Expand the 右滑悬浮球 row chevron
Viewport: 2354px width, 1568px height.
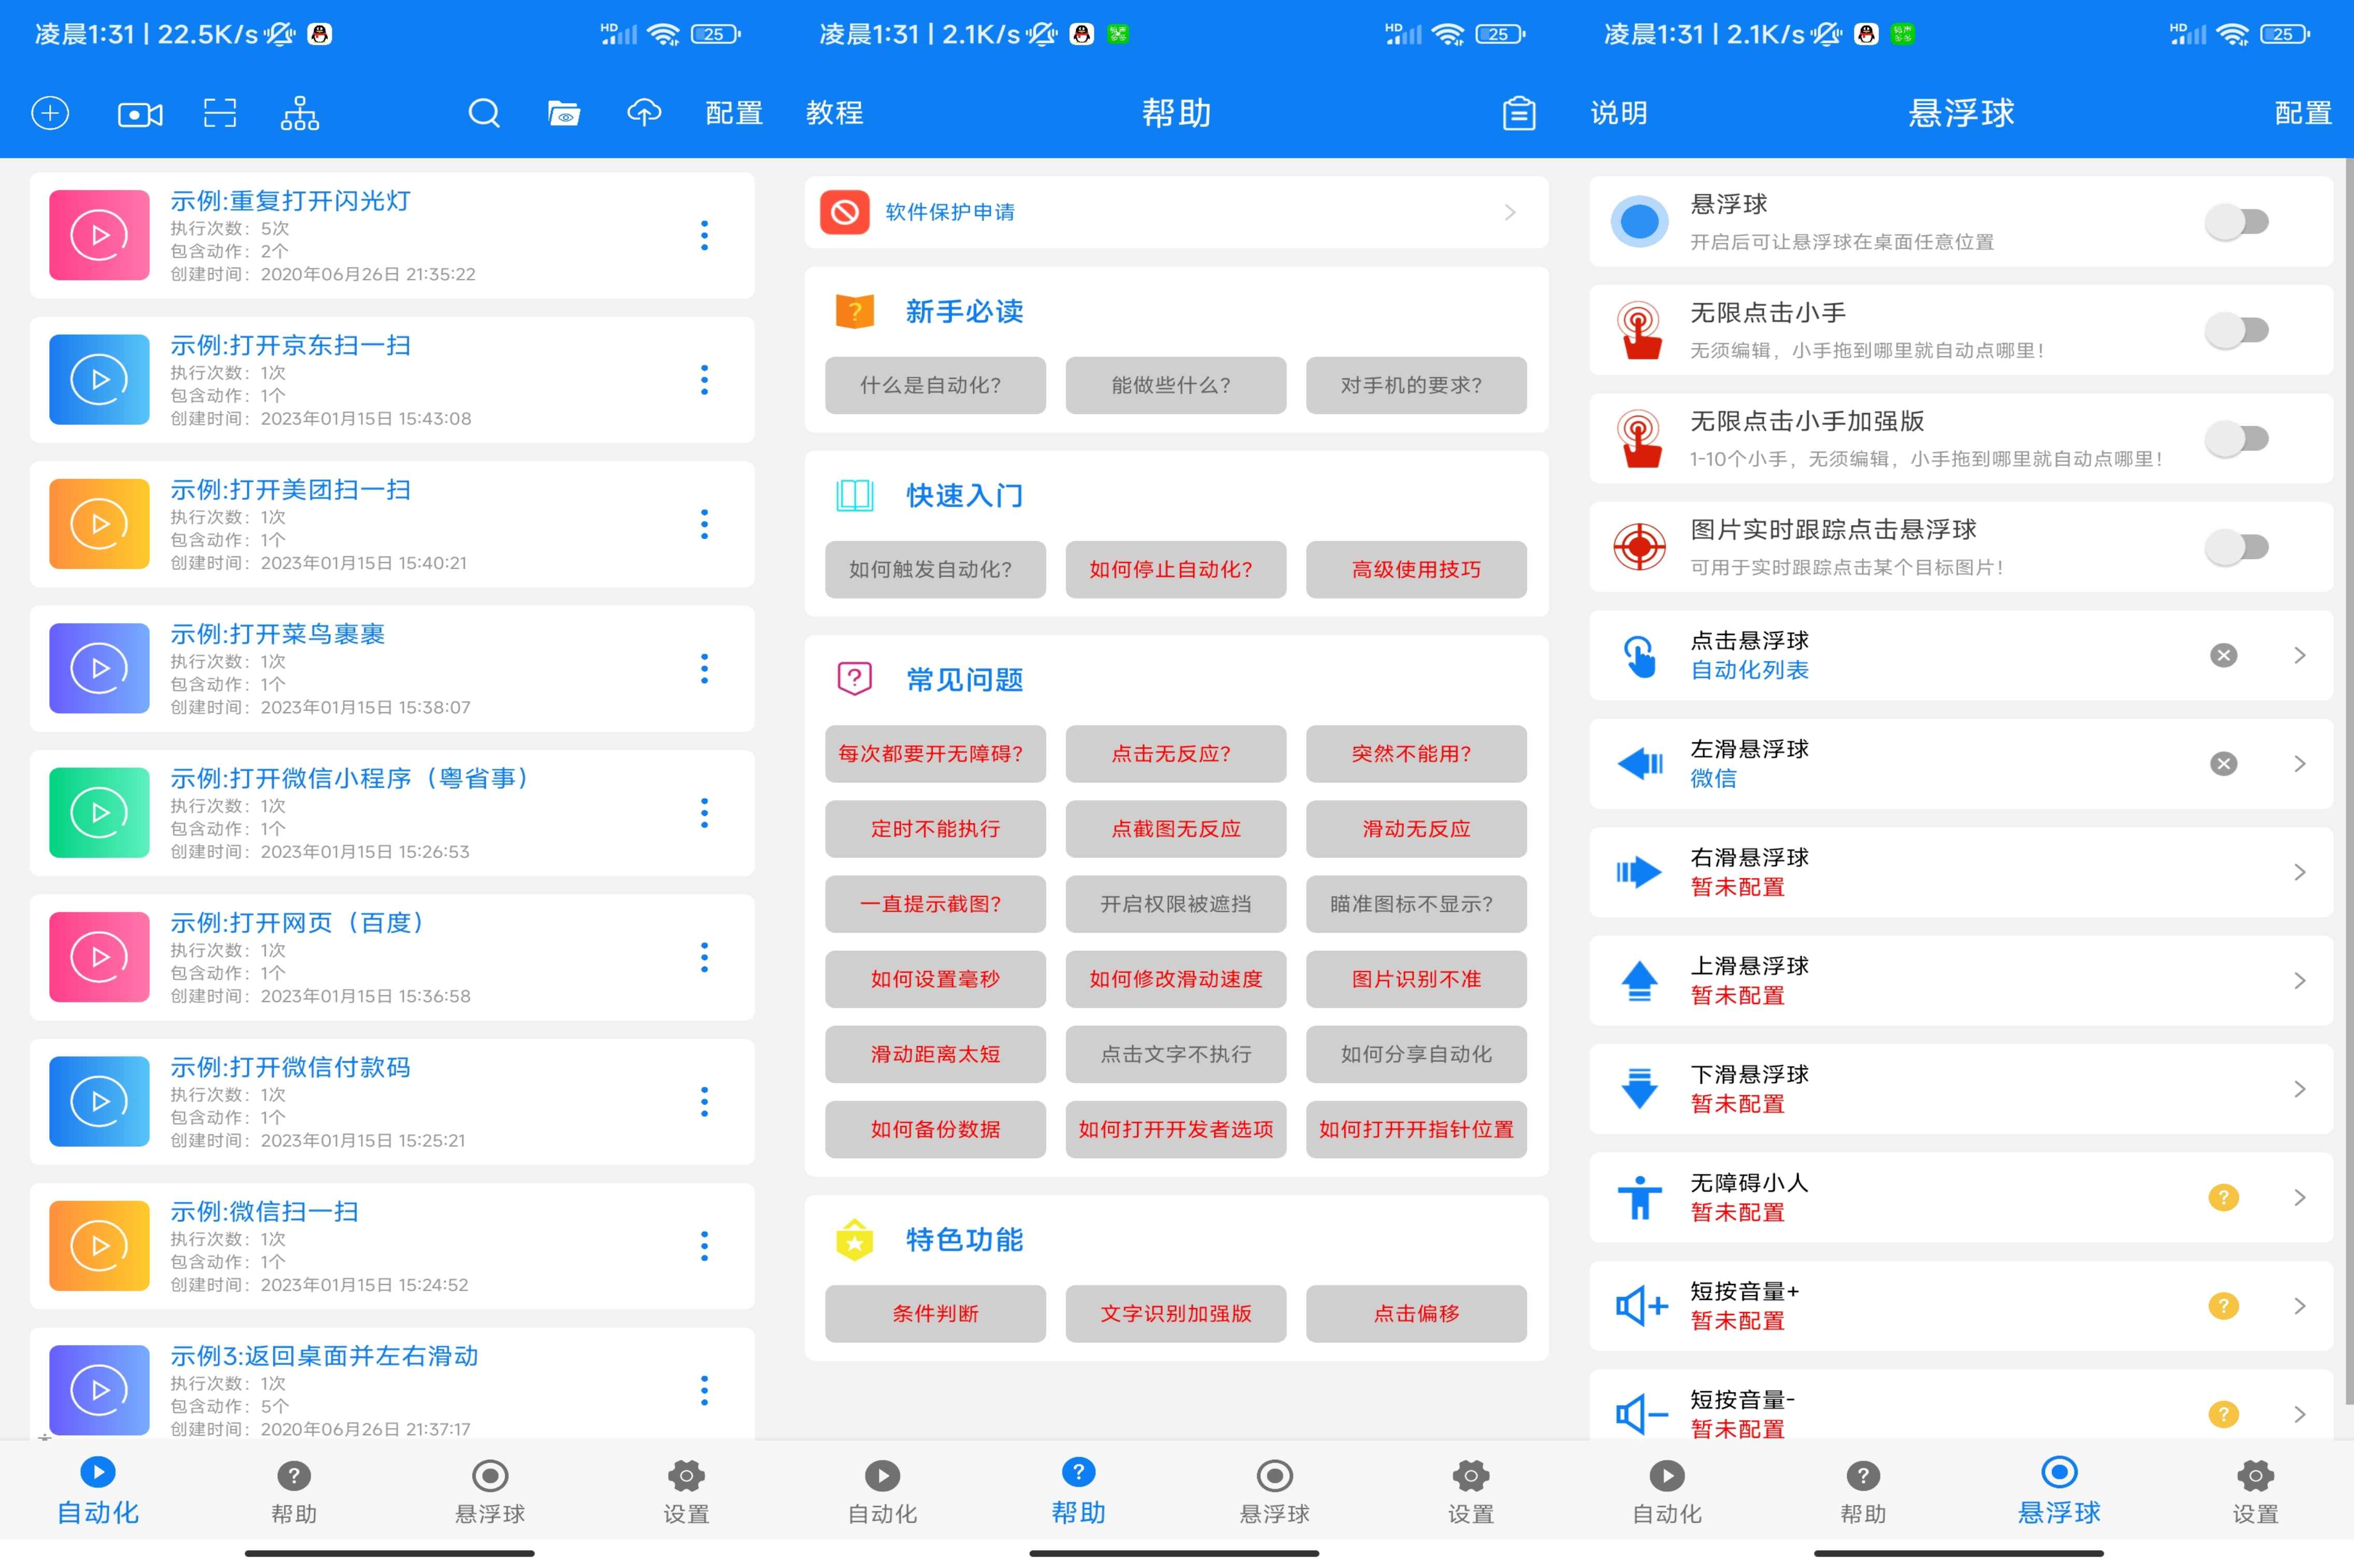click(2299, 872)
